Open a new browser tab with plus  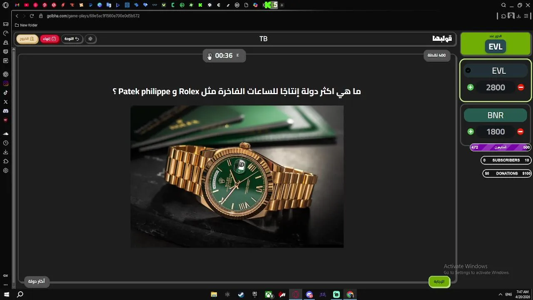(282, 5)
